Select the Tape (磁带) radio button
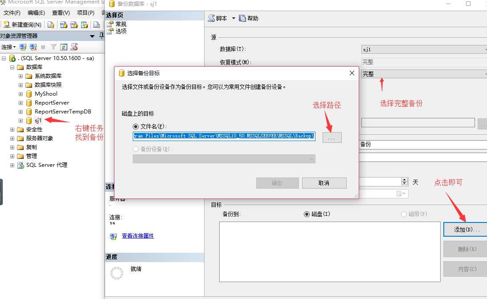The width and height of the screenshot is (487, 299). click(x=404, y=214)
